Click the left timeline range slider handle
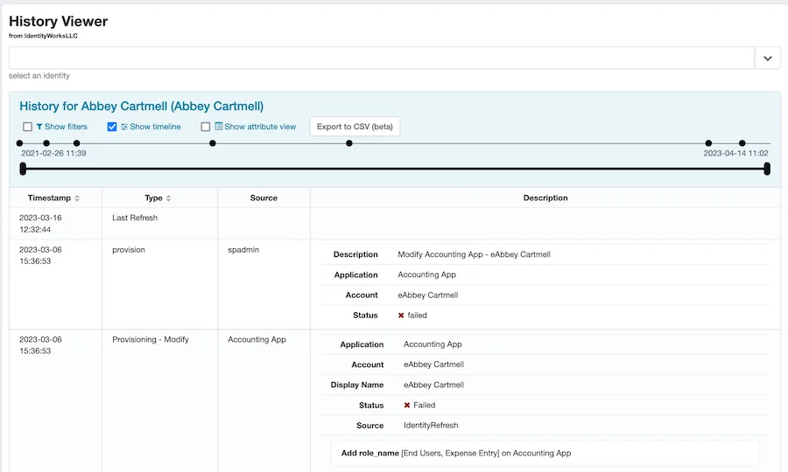Viewport: 788px width, 472px height. point(23,169)
